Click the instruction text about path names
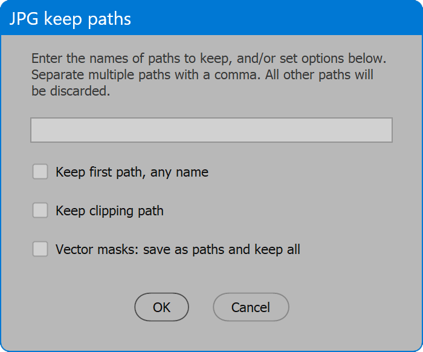This screenshot has height=352, width=423. (x=208, y=59)
